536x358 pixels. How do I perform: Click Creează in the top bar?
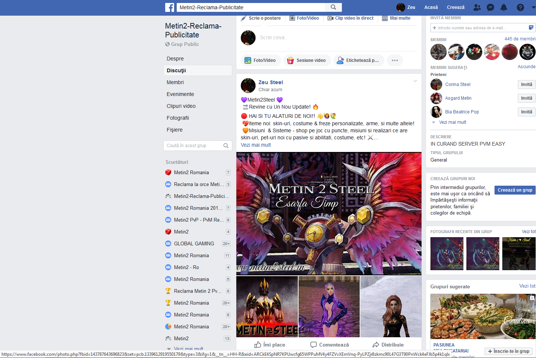point(456,7)
